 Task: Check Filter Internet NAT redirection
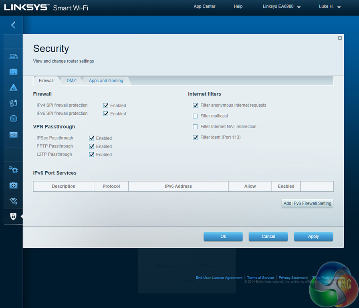coord(196,127)
